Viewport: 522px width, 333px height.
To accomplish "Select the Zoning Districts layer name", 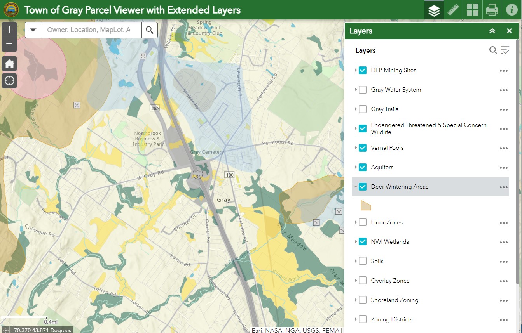I will [x=391, y=319].
